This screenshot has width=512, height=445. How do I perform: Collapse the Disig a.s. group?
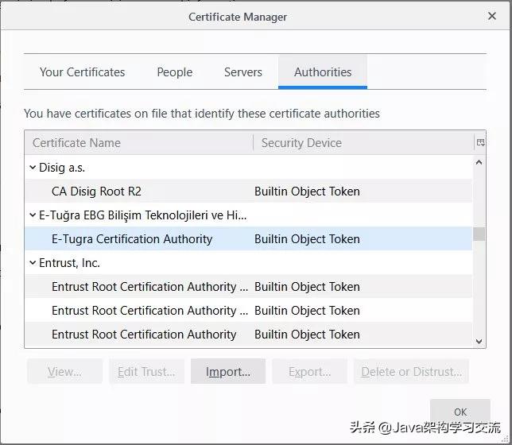pos(33,168)
